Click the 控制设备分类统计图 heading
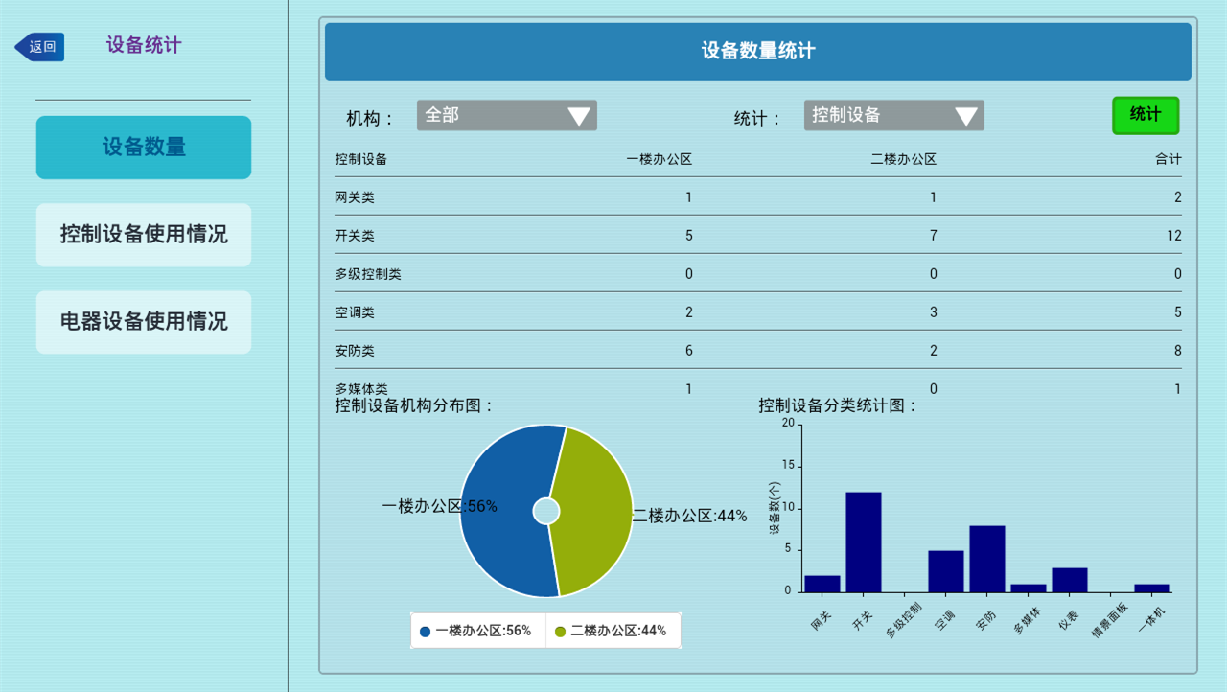The height and width of the screenshot is (692, 1227). click(x=838, y=405)
